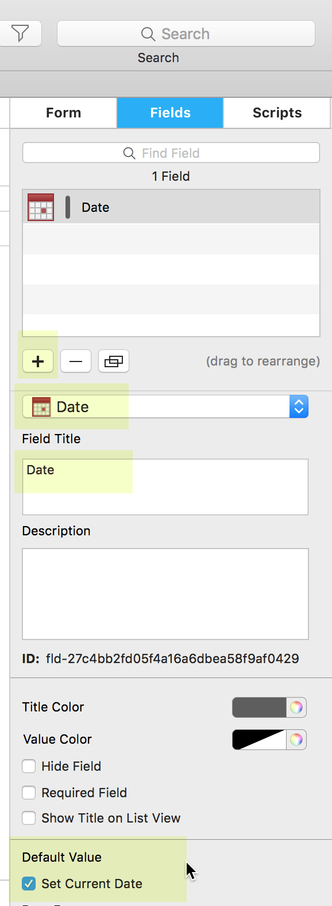Open the Date field type dropdown
Screen dimensions: 332x906
[165, 407]
